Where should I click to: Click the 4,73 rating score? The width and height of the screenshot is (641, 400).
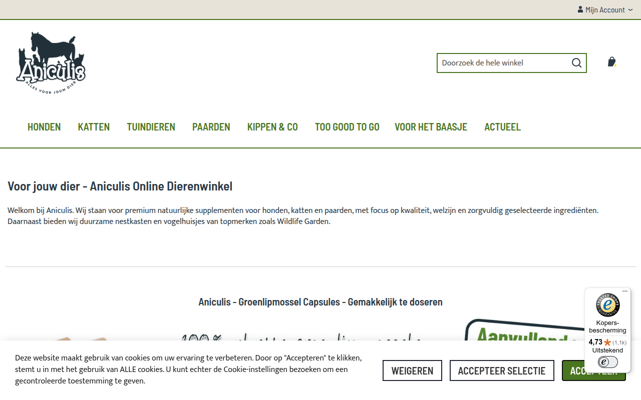[595, 342]
